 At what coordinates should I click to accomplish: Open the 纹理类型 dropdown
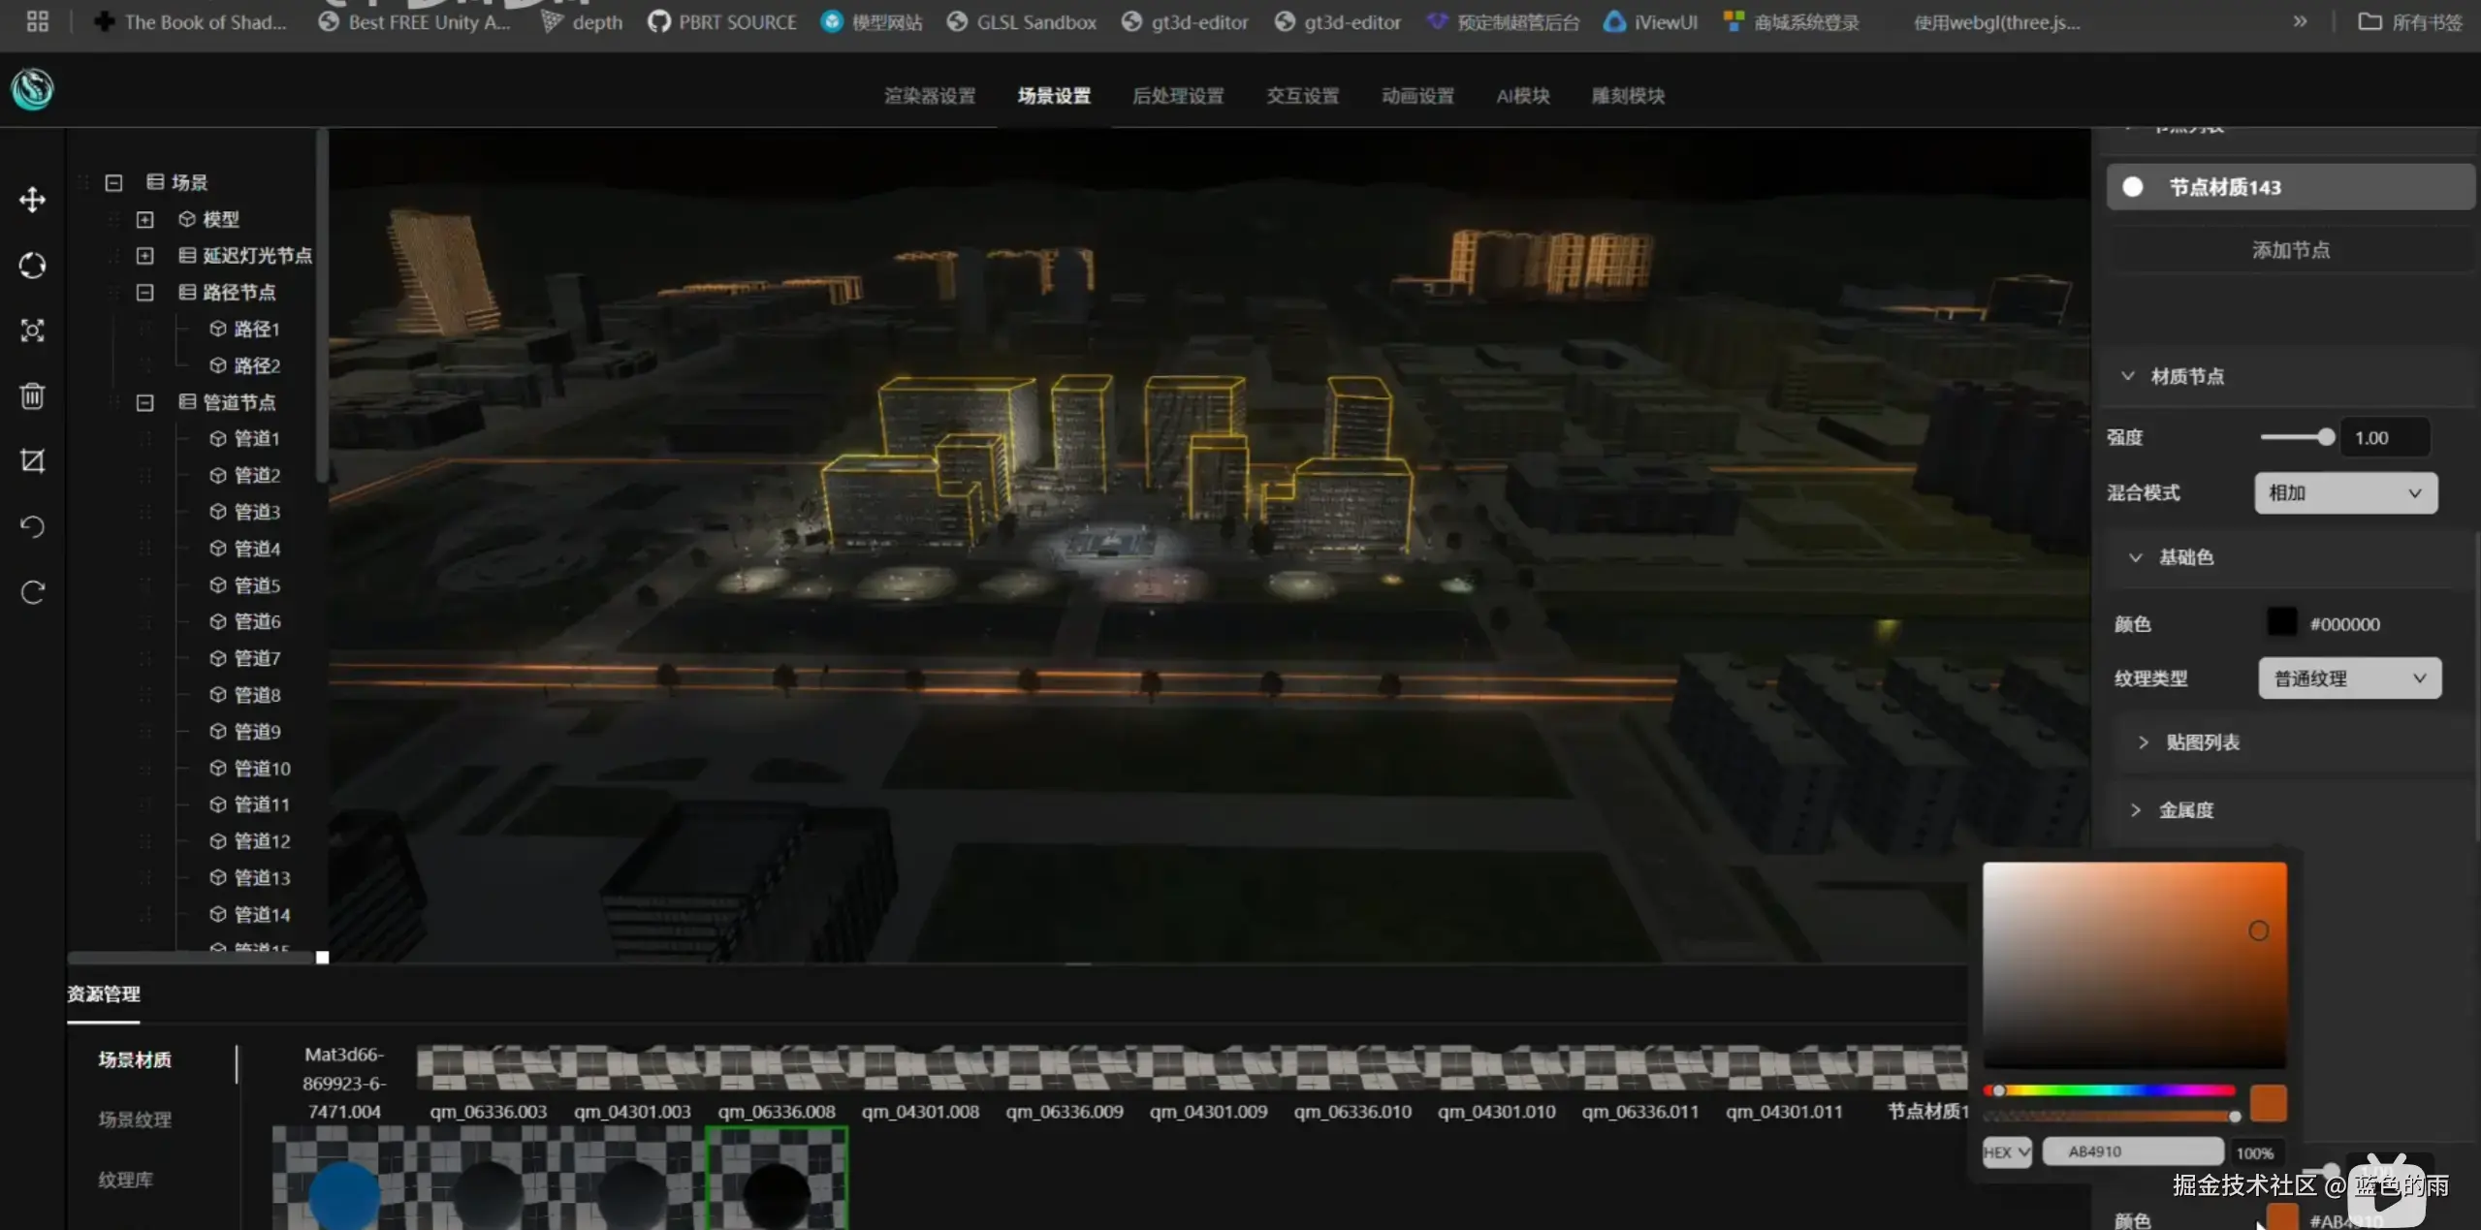point(2348,678)
